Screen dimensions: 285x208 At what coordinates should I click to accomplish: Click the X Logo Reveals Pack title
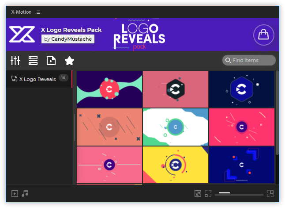(x=71, y=30)
